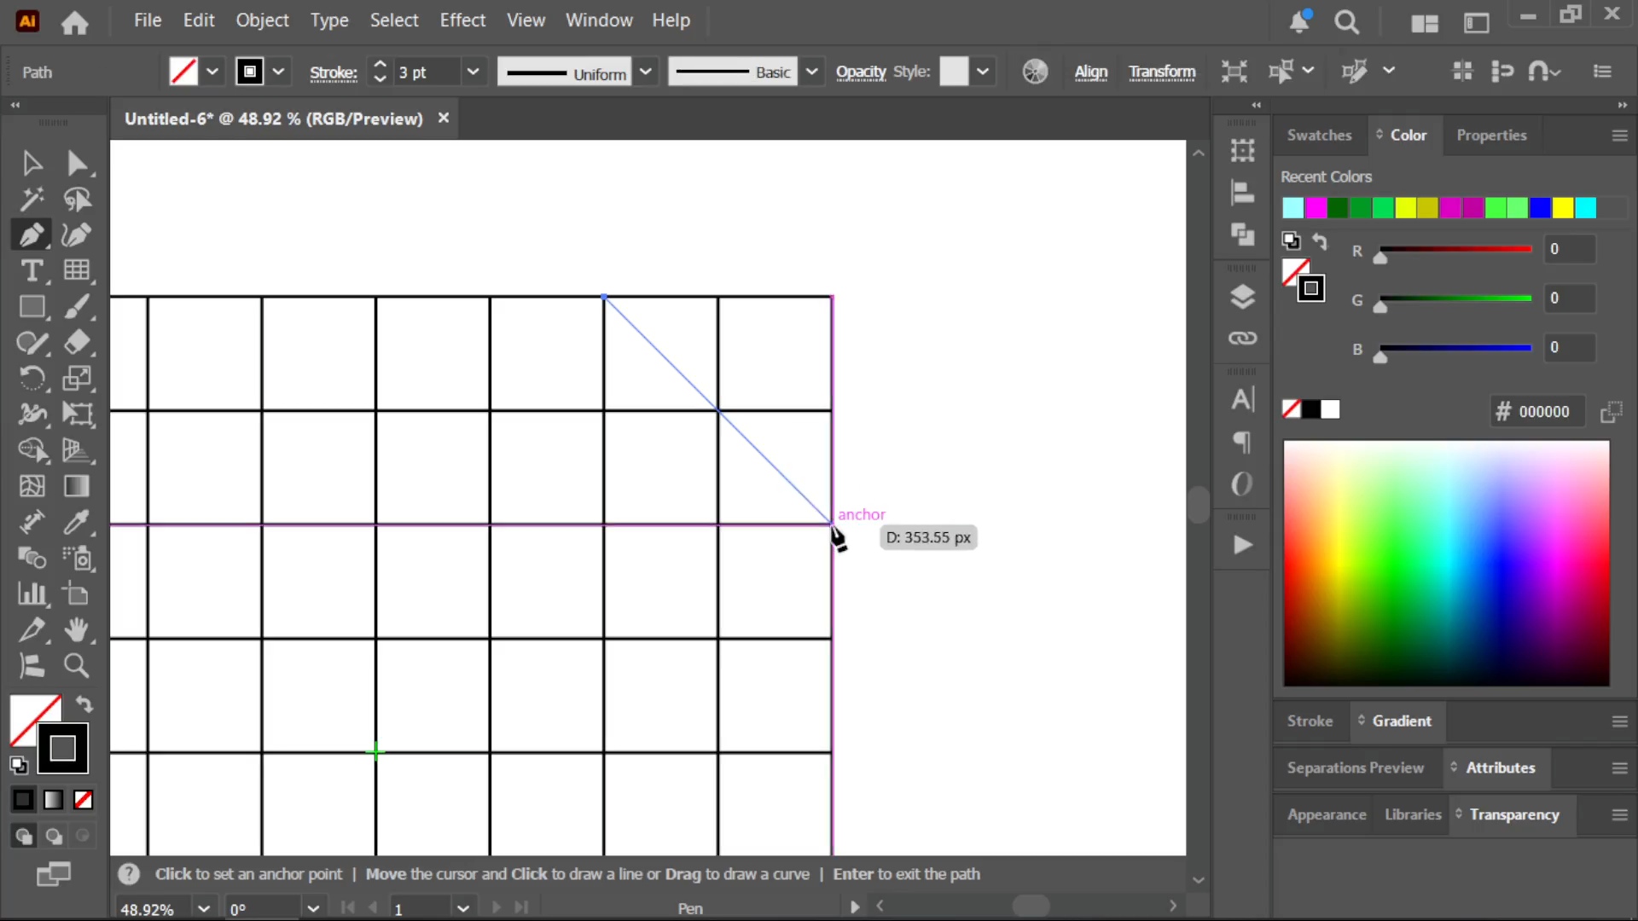This screenshot has height=921, width=1638.
Task: Select the Scale tool
Action: tap(77, 379)
